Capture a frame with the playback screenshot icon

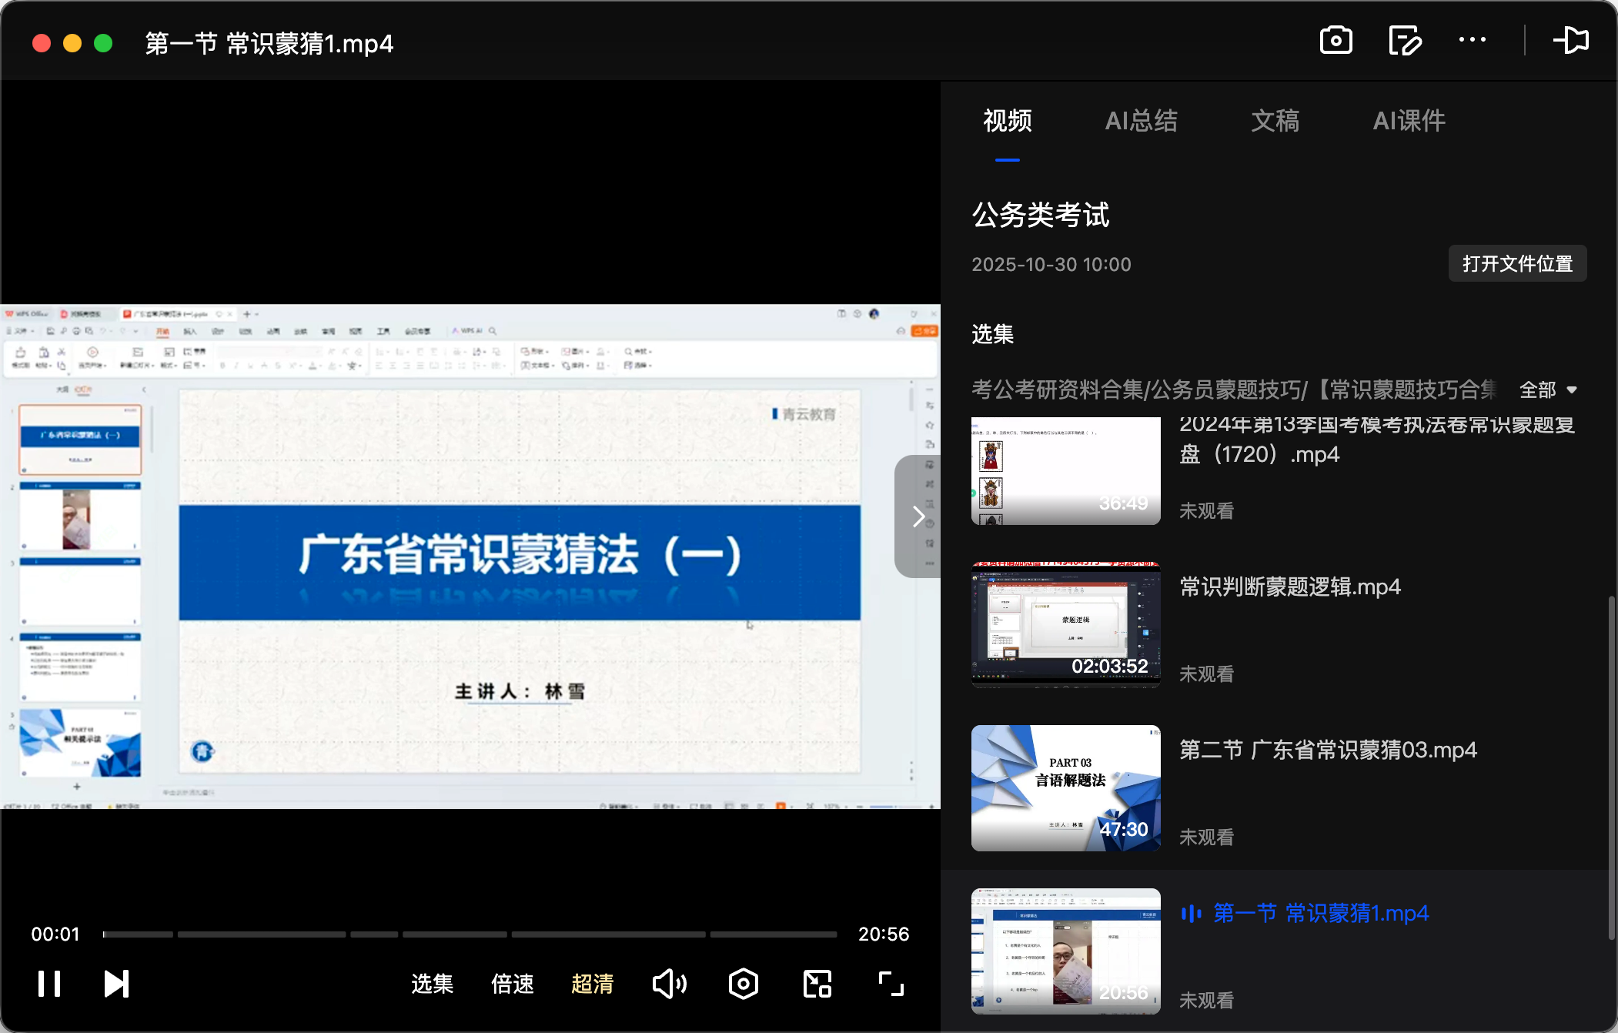point(742,983)
